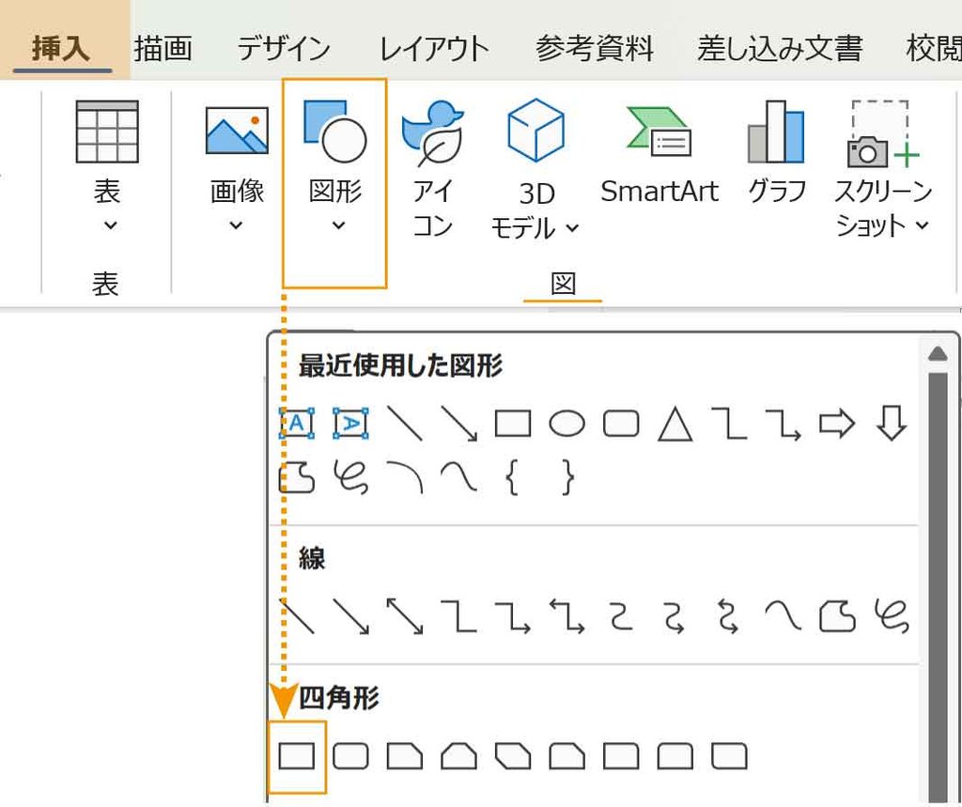Select the double-headed arrow line
Screen dimensions: 962x807
coord(405,616)
